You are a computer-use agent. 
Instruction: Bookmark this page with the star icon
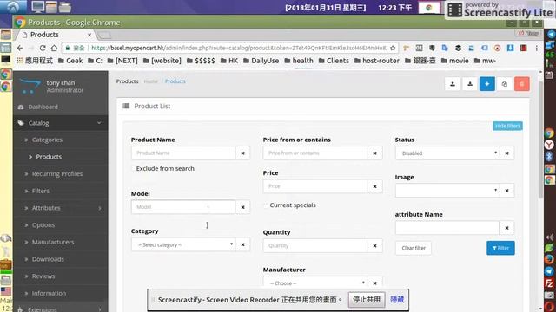(x=393, y=48)
